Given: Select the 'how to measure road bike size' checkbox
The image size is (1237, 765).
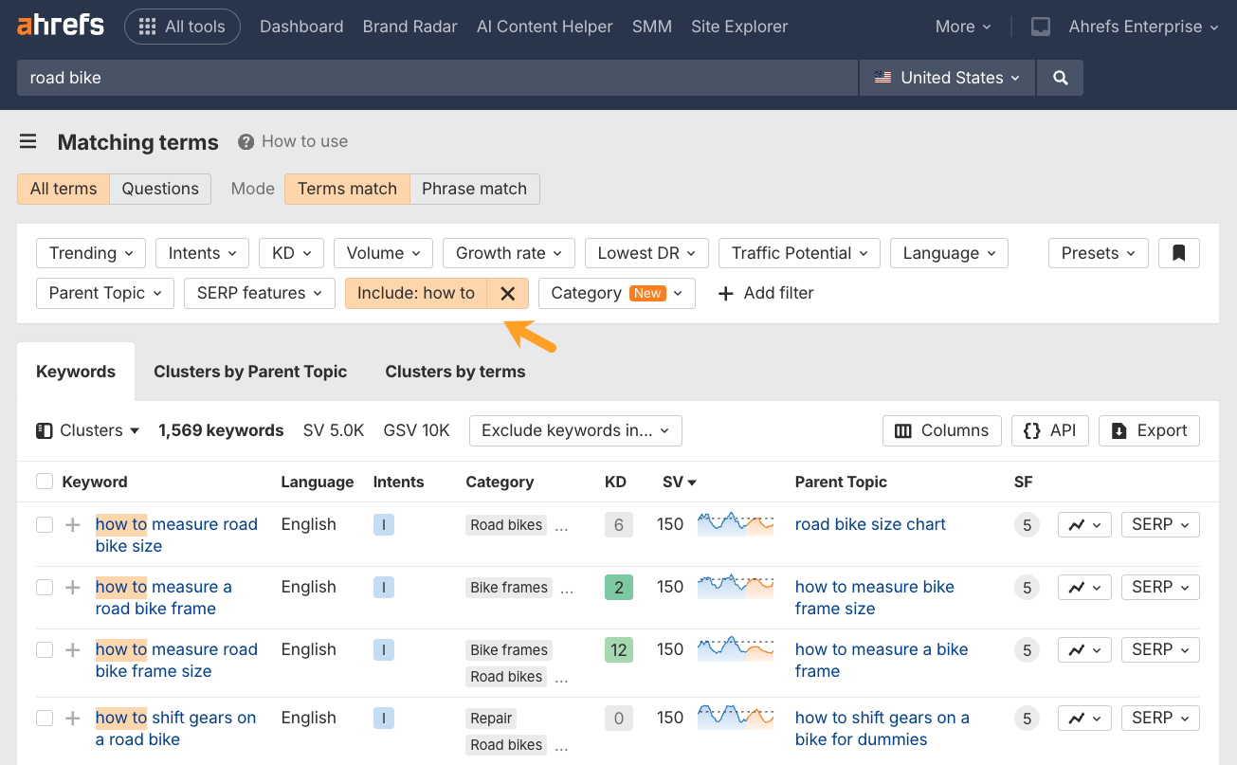Looking at the screenshot, I should pyautogui.click(x=44, y=524).
